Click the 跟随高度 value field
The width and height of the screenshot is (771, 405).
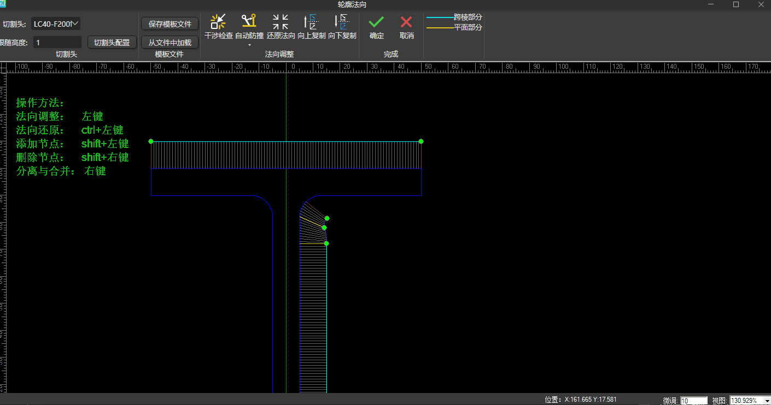point(57,42)
